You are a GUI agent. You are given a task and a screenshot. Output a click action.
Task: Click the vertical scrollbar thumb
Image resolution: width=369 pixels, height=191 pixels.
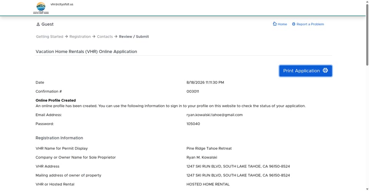367,35
